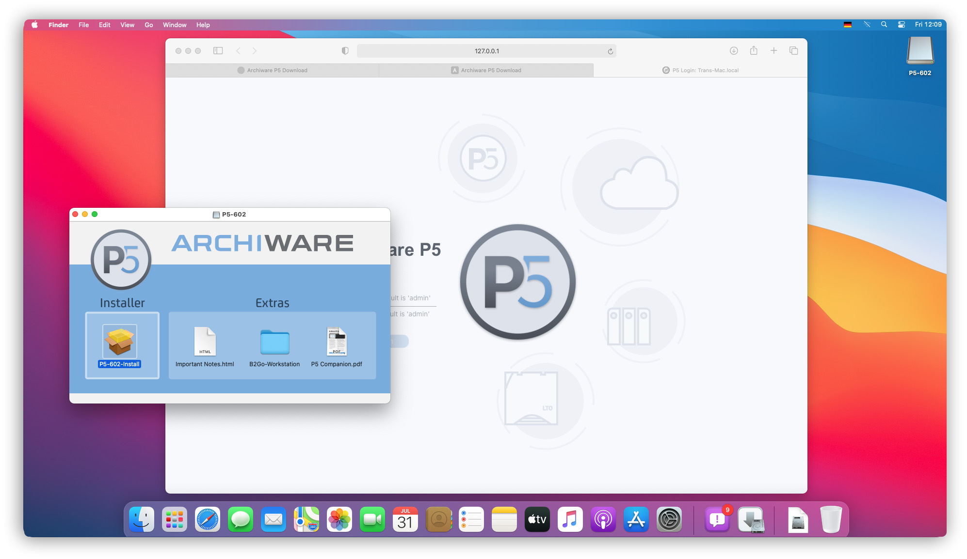The height and width of the screenshot is (559, 967).
Task: Open Podcasts from the Dock
Action: 603,520
